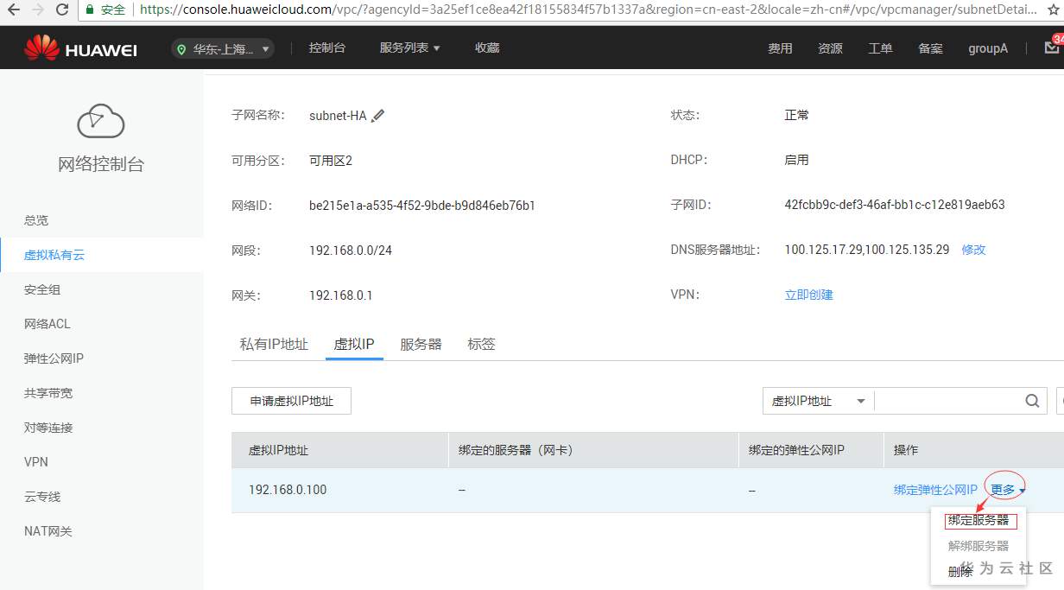The height and width of the screenshot is (590, 1064).
Task: Click the search magnifier icon
Action: [x=1032, y=401]
